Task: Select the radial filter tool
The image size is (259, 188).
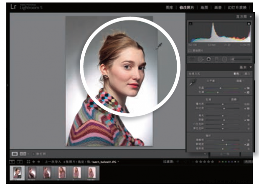Action: point(224,59)
